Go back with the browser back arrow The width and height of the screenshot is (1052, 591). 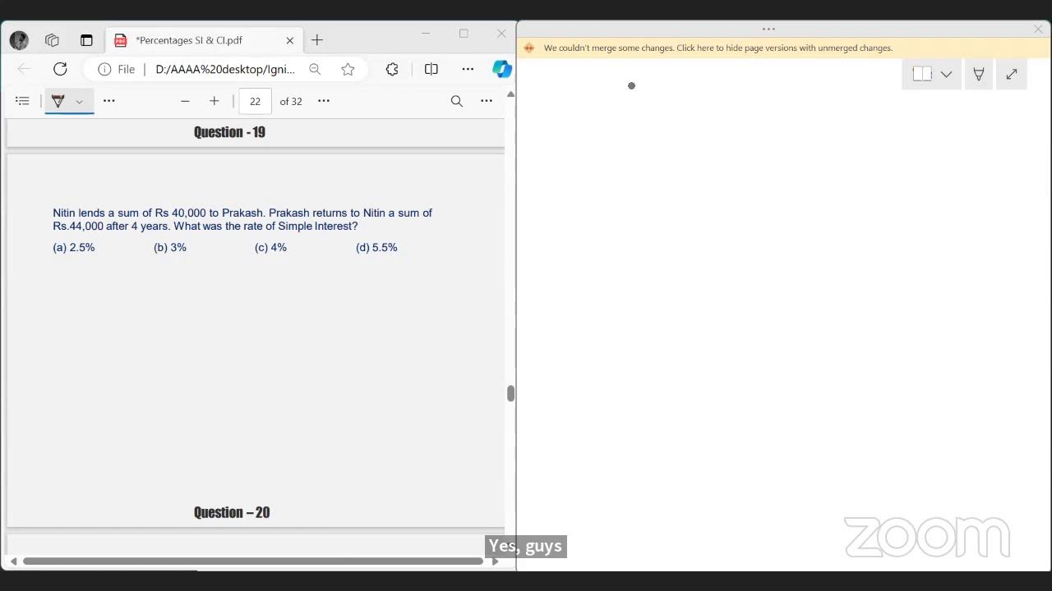tap(24, 69)
